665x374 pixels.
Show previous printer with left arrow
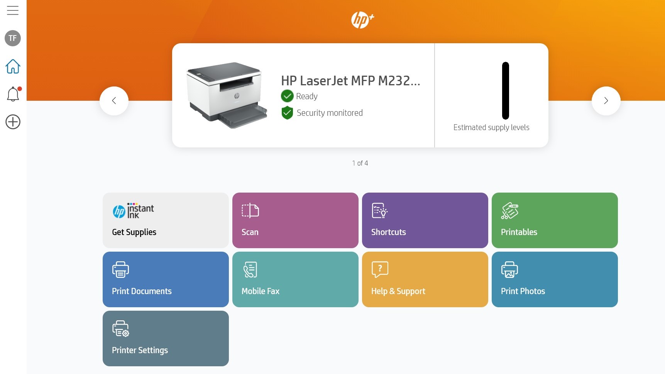[x=114, y=101]
